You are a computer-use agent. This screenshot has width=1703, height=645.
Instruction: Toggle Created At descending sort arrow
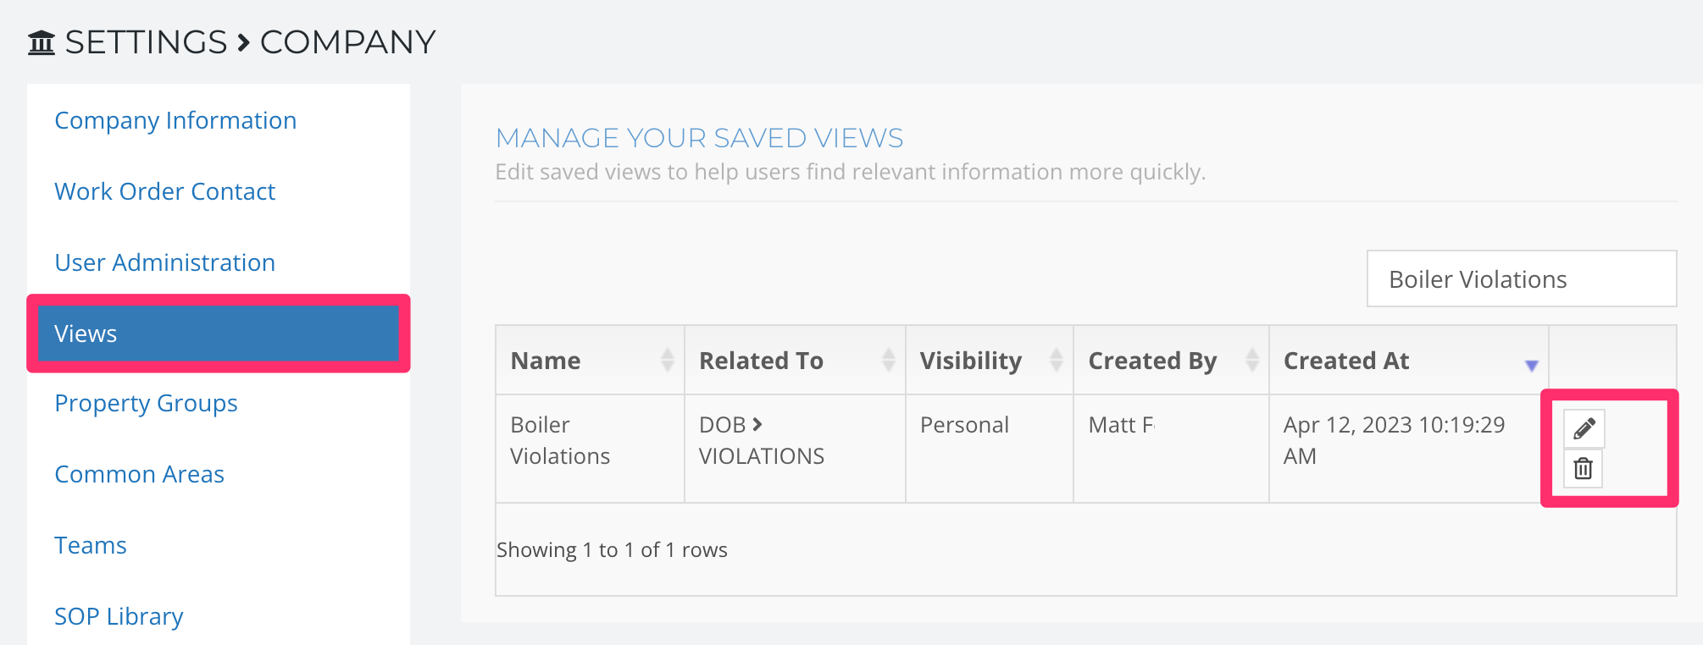[x=1532, y=366]
